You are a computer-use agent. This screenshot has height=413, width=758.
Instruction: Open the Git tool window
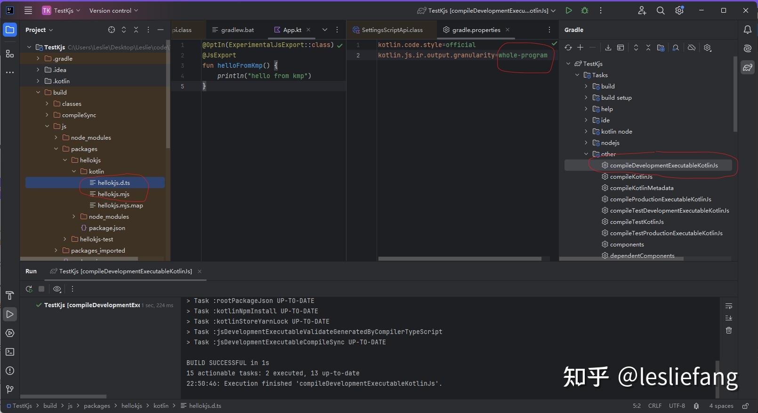pos(10,389)
